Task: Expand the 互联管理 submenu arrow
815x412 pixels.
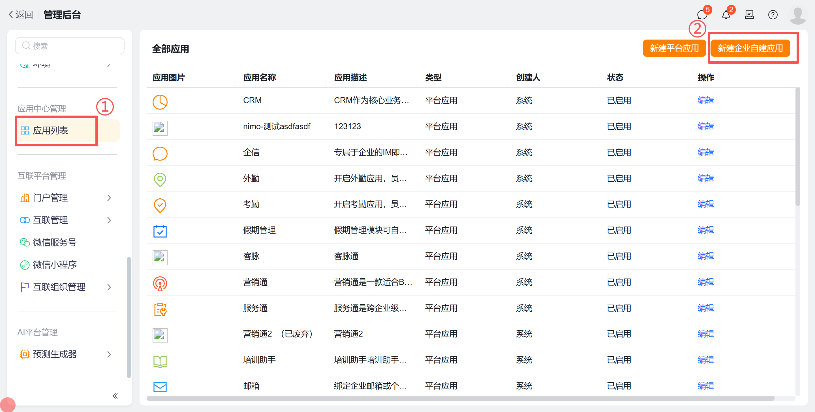Action: (109, 220)
